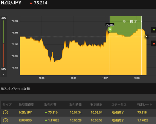Click the NZD/JPY pair title

(x=11, y=3)
